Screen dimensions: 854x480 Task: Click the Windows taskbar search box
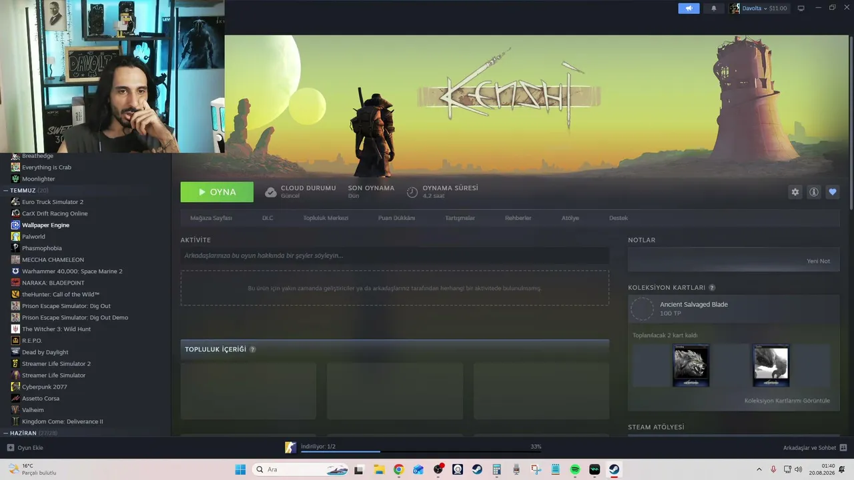pyautogui.click(x=301, y=469)
